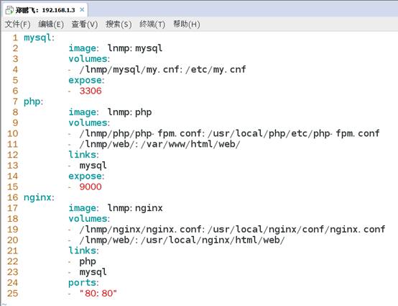Click the 'volumes:' key on line 18

click(89, 218)
